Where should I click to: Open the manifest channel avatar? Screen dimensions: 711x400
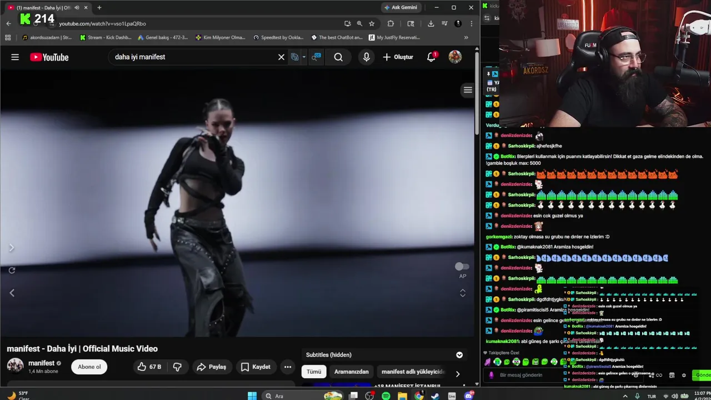click(15, 366)
